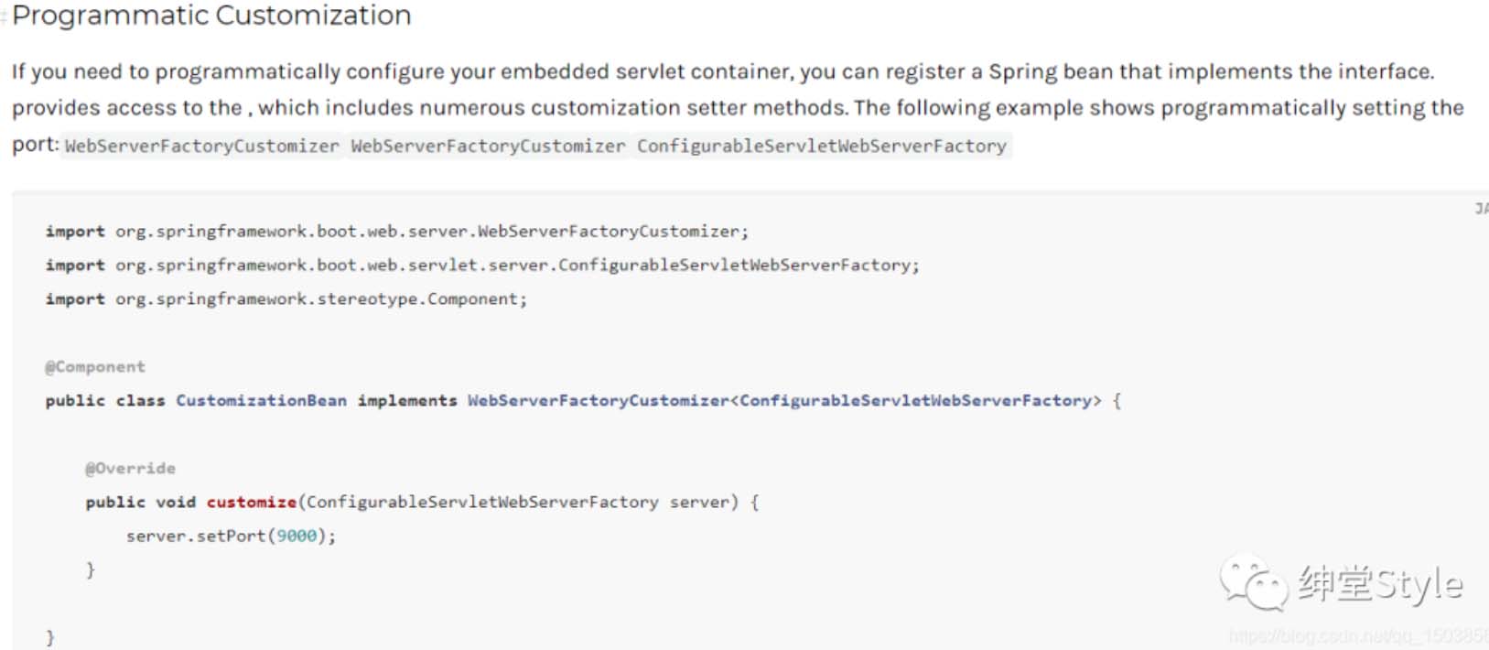Click the 绅堂Style watermark text
This screenshot has height=650, width=1489.
(1380, 583)
